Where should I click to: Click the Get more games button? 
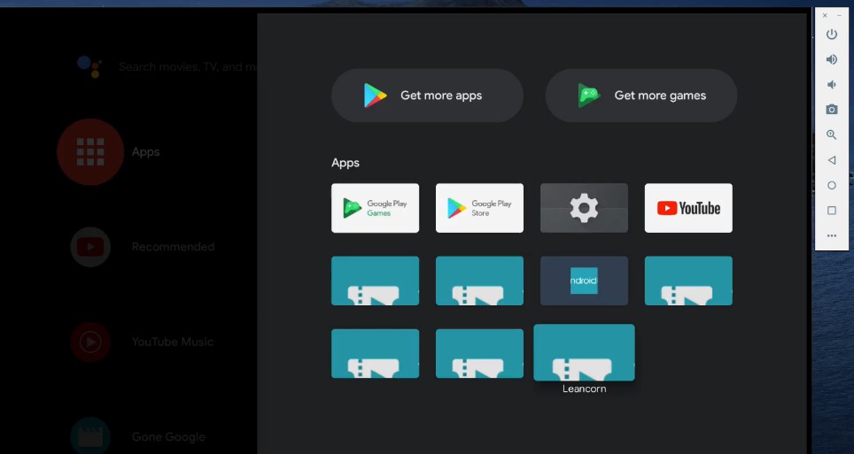point(641,96)
